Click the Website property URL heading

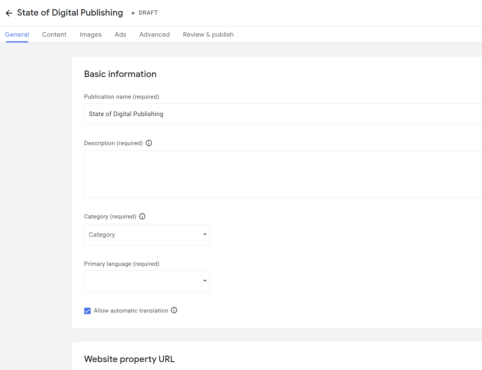[129, 359]
